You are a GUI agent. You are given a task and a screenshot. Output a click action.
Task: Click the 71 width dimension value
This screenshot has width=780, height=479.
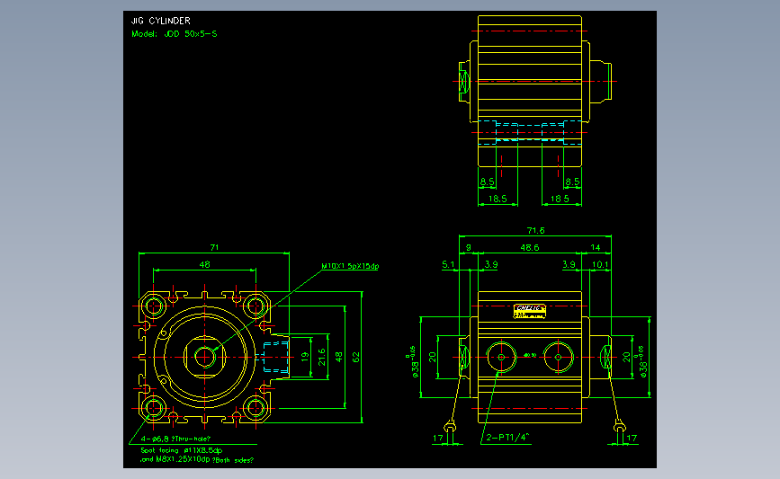214,247
